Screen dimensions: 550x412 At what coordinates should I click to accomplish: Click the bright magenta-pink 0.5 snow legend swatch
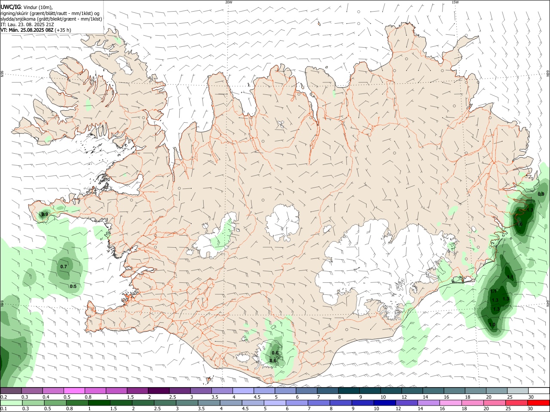pyautogui.click(x=74, y=391)
